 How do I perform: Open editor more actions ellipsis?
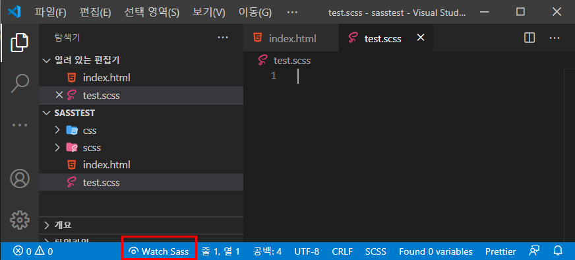click(555, 38)
